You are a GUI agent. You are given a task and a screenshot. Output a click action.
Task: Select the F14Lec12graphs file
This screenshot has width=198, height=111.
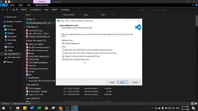[35, 88]
